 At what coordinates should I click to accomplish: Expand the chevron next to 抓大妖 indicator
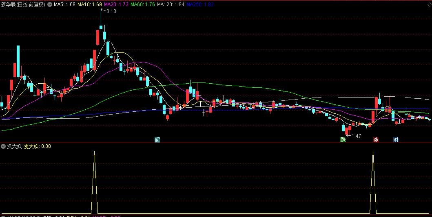pos(4,146)
